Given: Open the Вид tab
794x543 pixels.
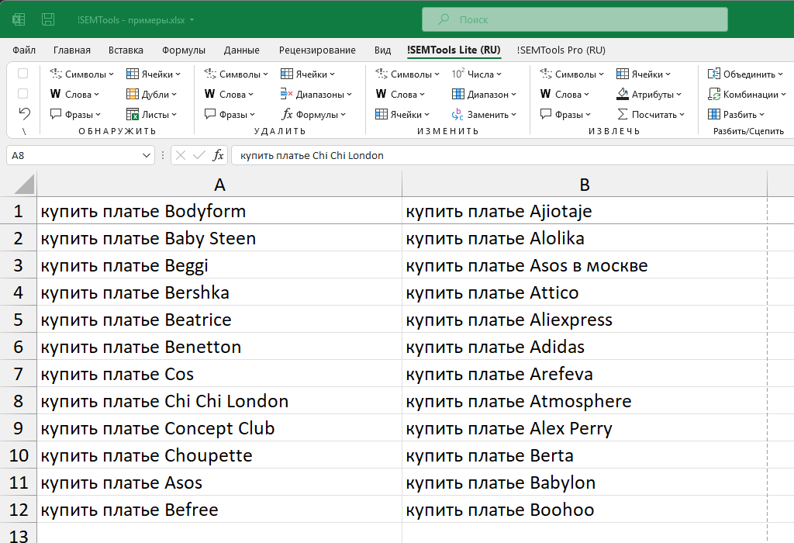Looking at the screenshot, I should click(383, 50).
